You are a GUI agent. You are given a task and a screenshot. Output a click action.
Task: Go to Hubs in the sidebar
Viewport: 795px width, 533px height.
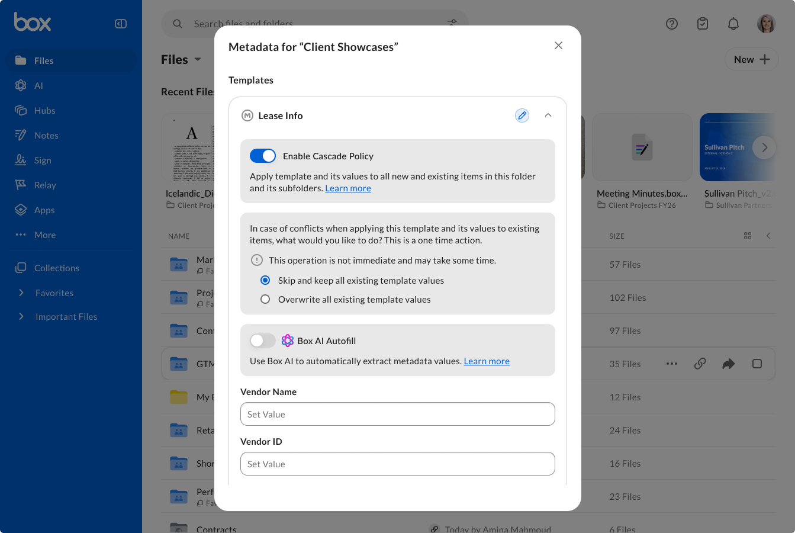click(x=71, y=110)
